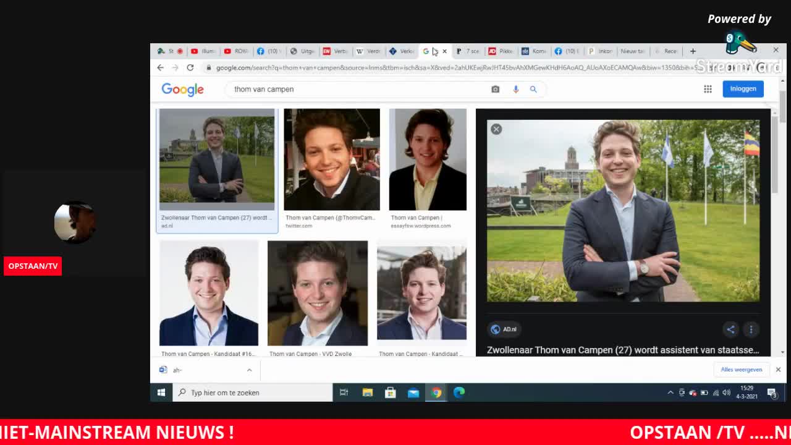Click the AD.nl source globe icon
The image size is (791, 445).
pyautogui.click(x=494, y=329)
